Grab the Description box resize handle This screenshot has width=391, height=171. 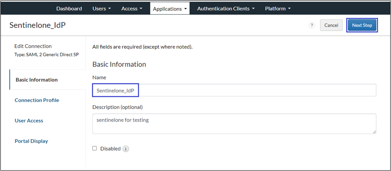374,132
